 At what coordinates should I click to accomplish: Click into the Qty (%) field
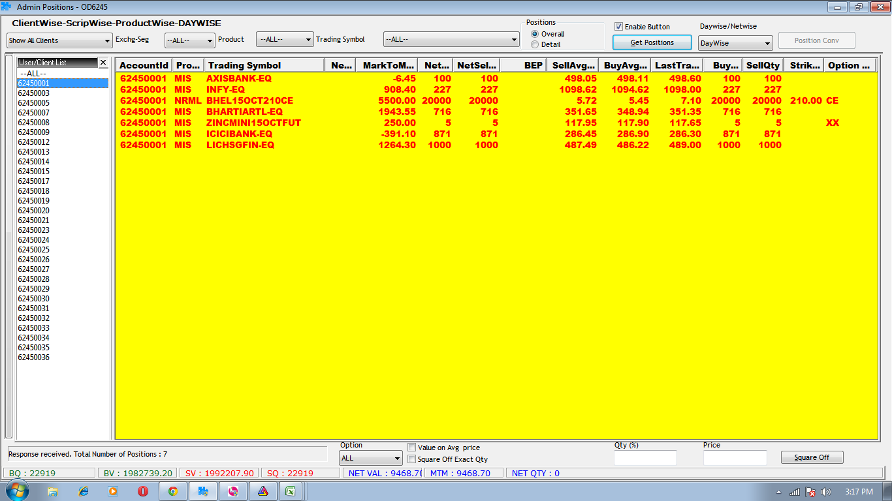pos(645,458)
